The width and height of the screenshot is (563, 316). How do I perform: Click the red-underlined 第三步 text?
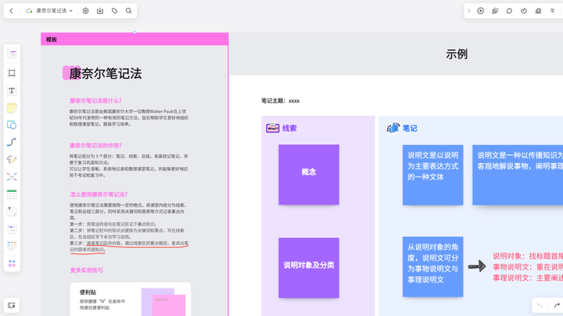pos(129,246)
